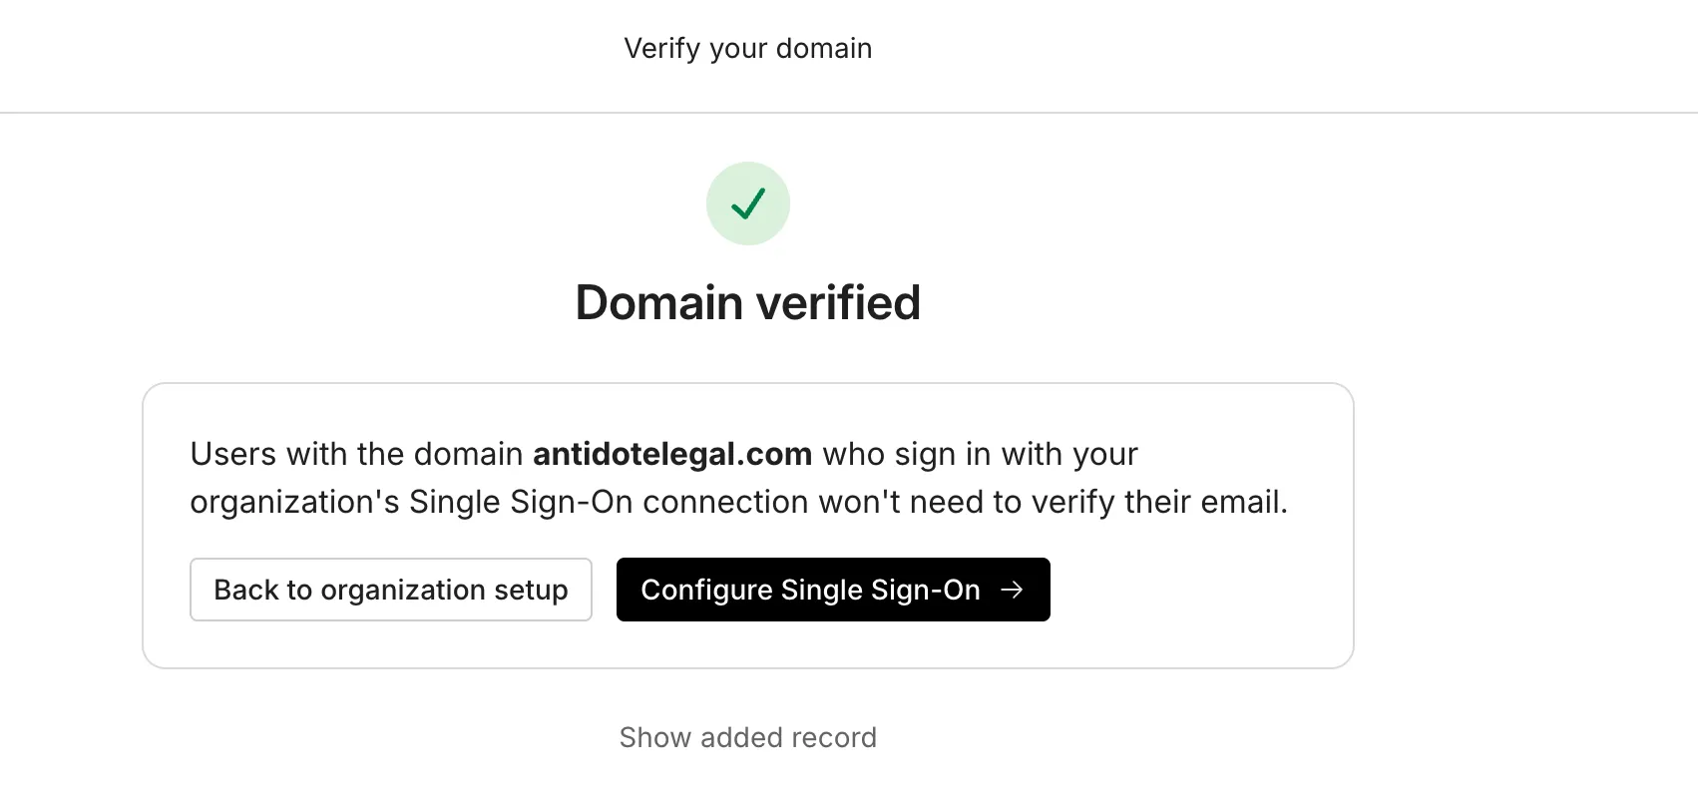Expand the hidden DNS record section
This screenshot has width=1698, height=806.
[x=748, y=737]
